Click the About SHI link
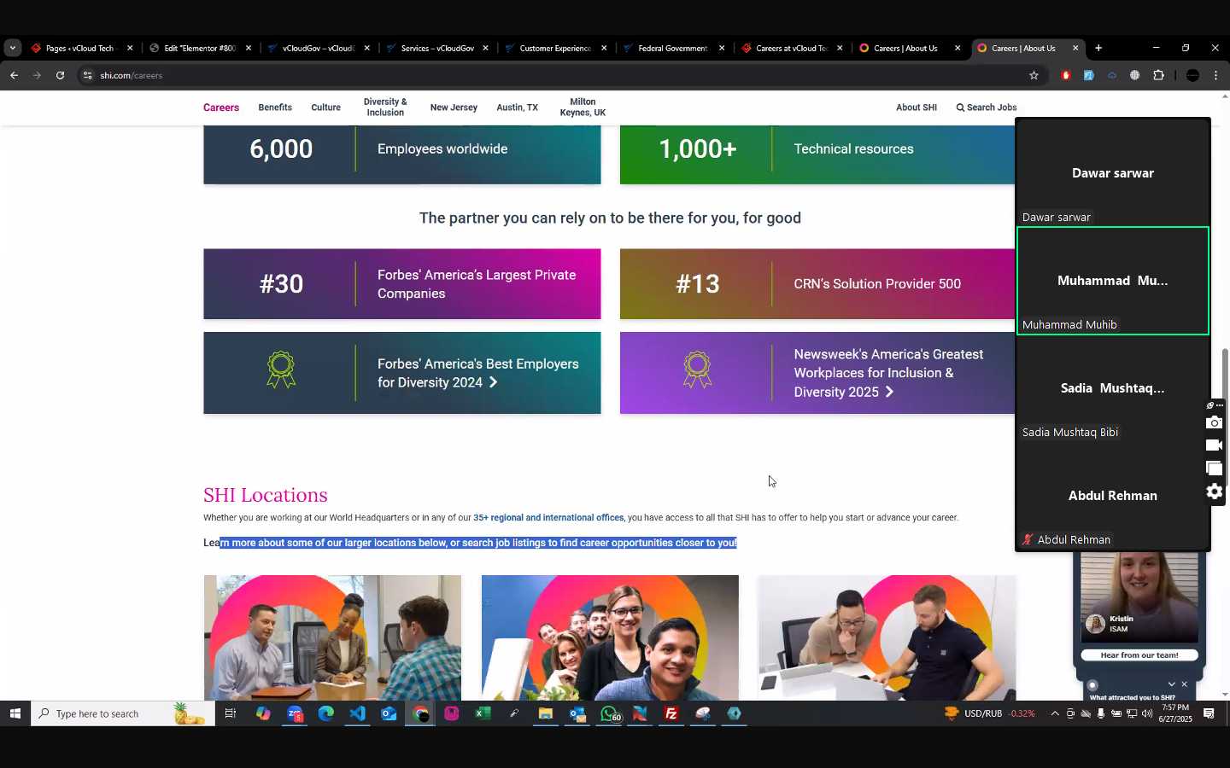Viewport: 1230px width, 768px height. coord(917,108)
